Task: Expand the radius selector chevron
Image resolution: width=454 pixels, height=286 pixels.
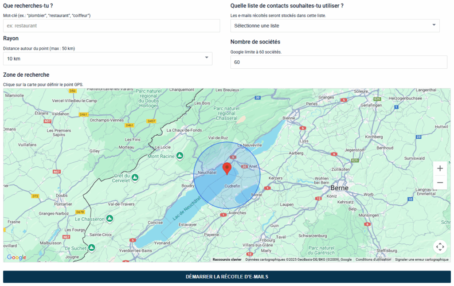Action: 206,58
